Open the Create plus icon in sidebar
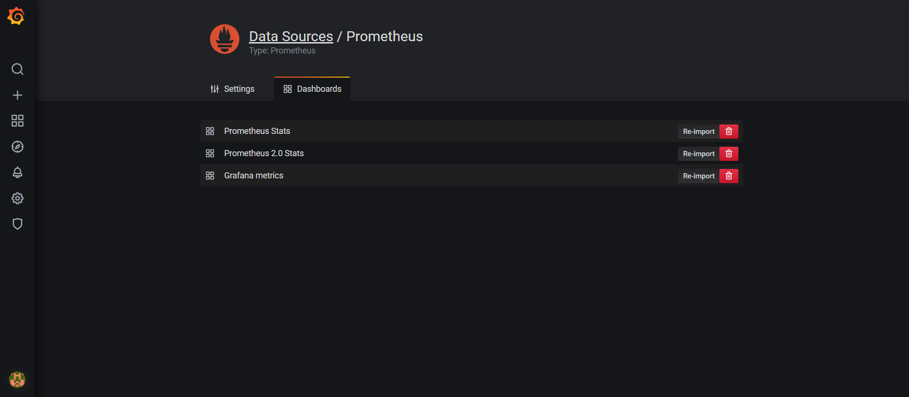The width and height of the screenshot is (909, 397). (18, 95)
